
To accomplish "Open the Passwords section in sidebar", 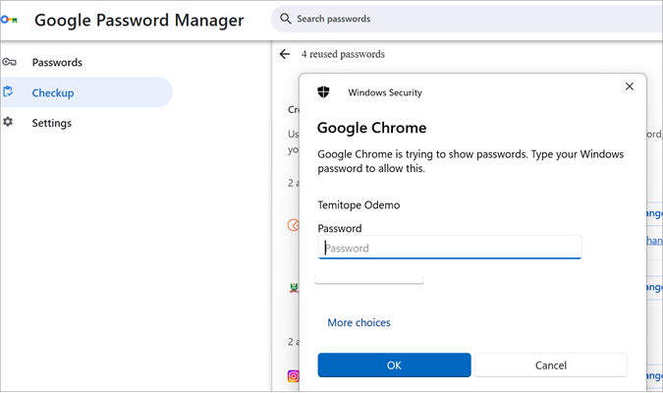I will 57,62.
